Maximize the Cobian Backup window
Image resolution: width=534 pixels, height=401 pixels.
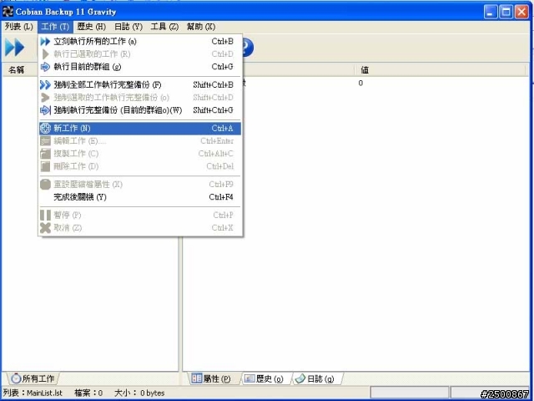click(506, 12)
